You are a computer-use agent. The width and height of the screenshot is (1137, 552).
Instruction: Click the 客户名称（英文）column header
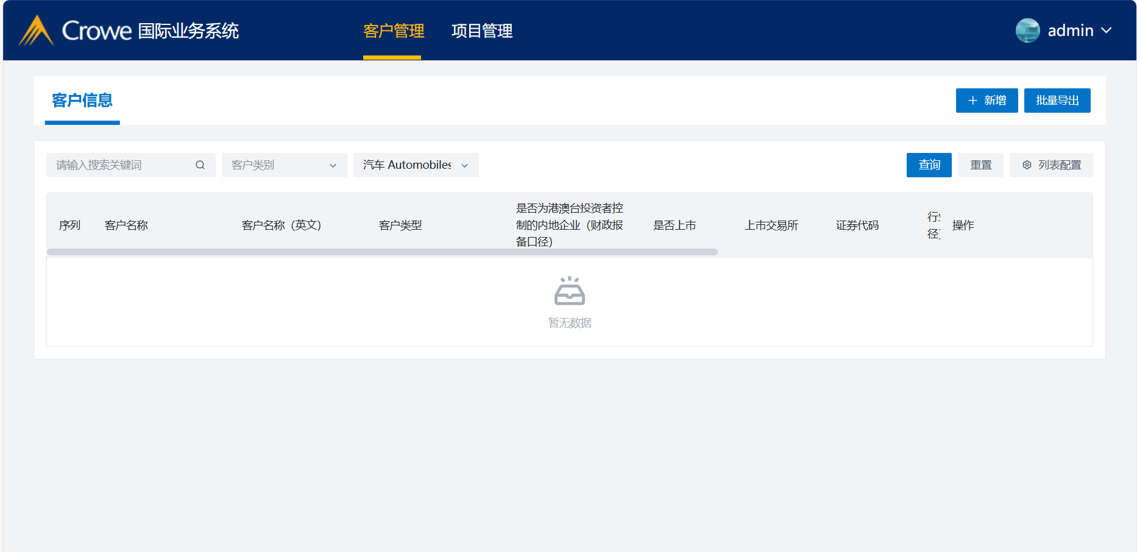282,225
